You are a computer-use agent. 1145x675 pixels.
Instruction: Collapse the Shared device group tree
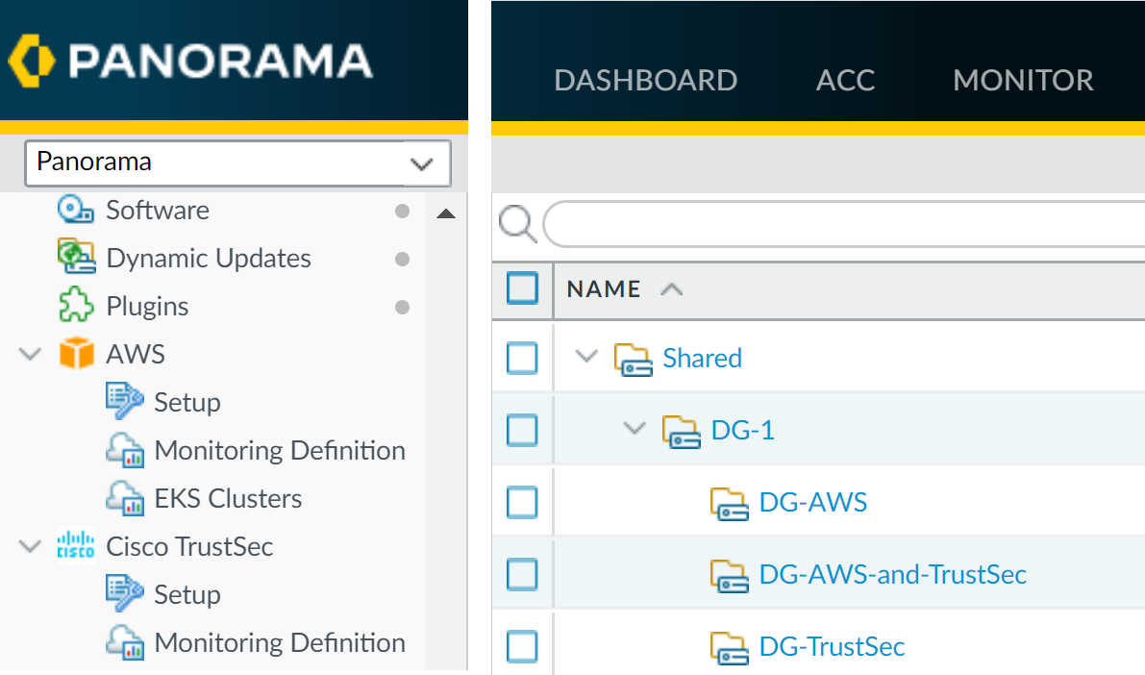585,358
